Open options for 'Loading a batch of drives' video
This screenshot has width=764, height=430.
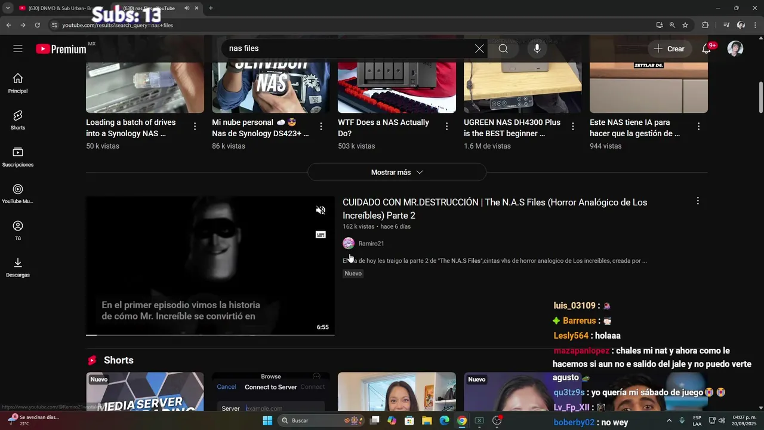195,126
